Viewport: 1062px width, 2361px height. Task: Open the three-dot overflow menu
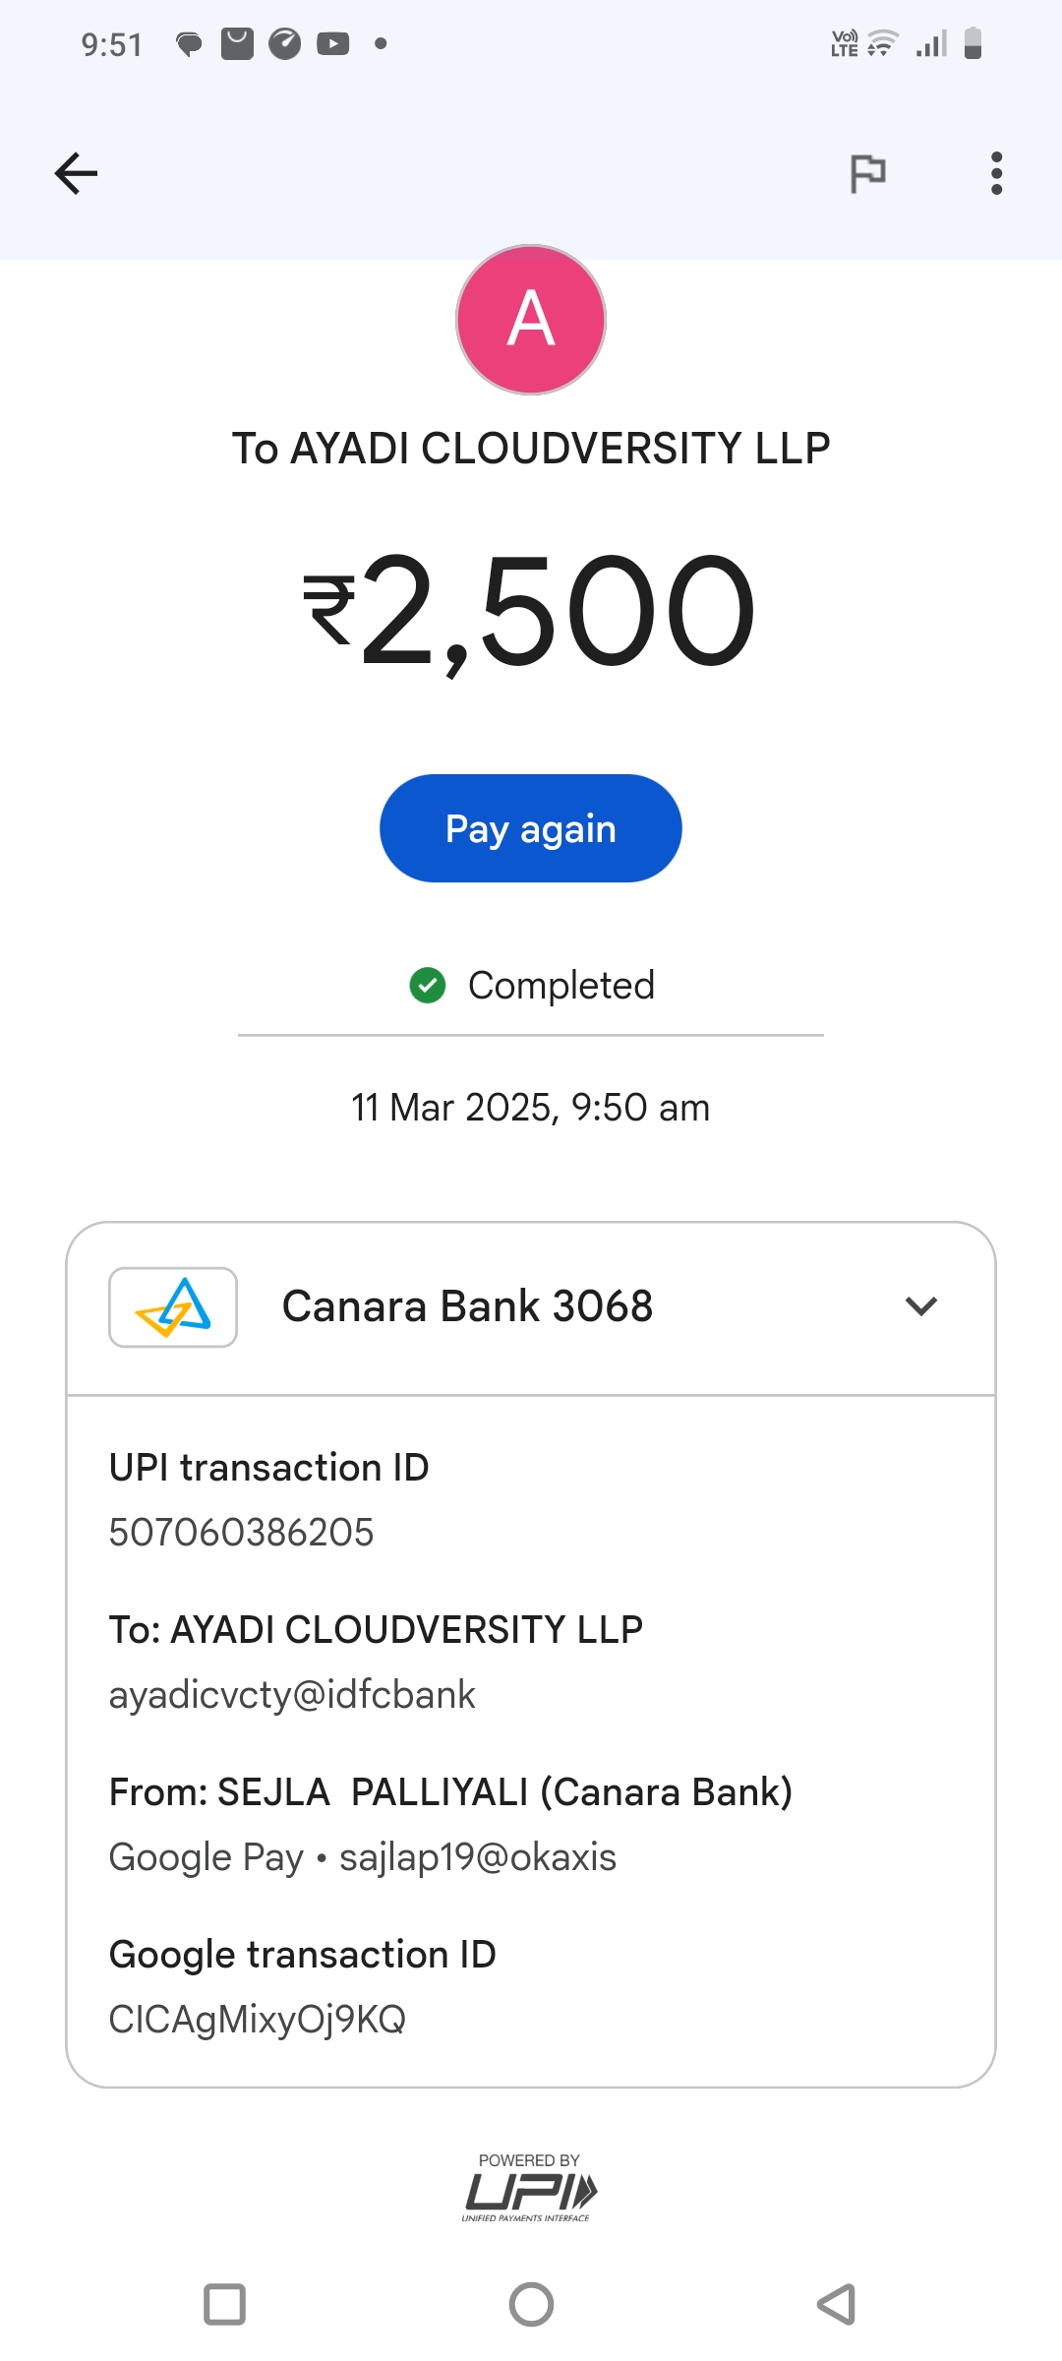tap(996, 174)
